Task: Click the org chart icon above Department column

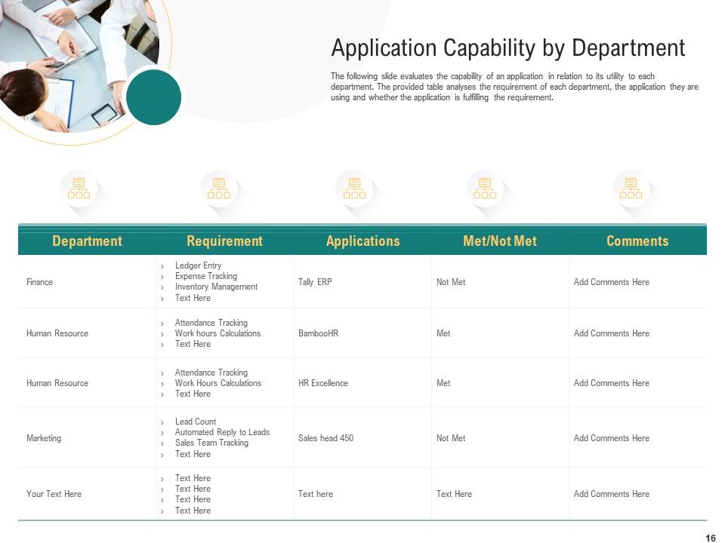Action: click(78, 187)
